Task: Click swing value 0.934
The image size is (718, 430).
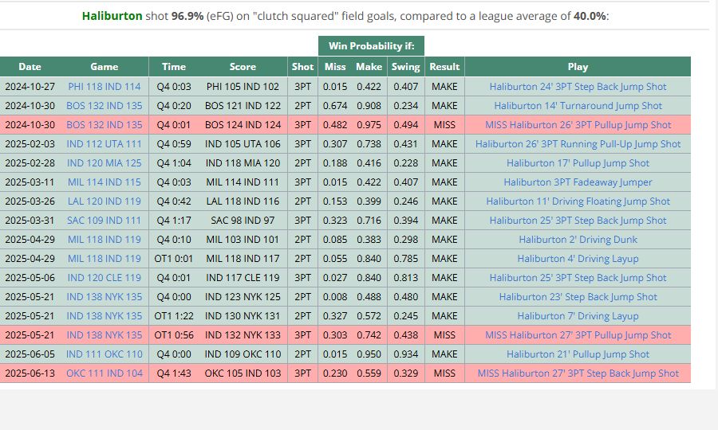Action: tap(406, 354)
